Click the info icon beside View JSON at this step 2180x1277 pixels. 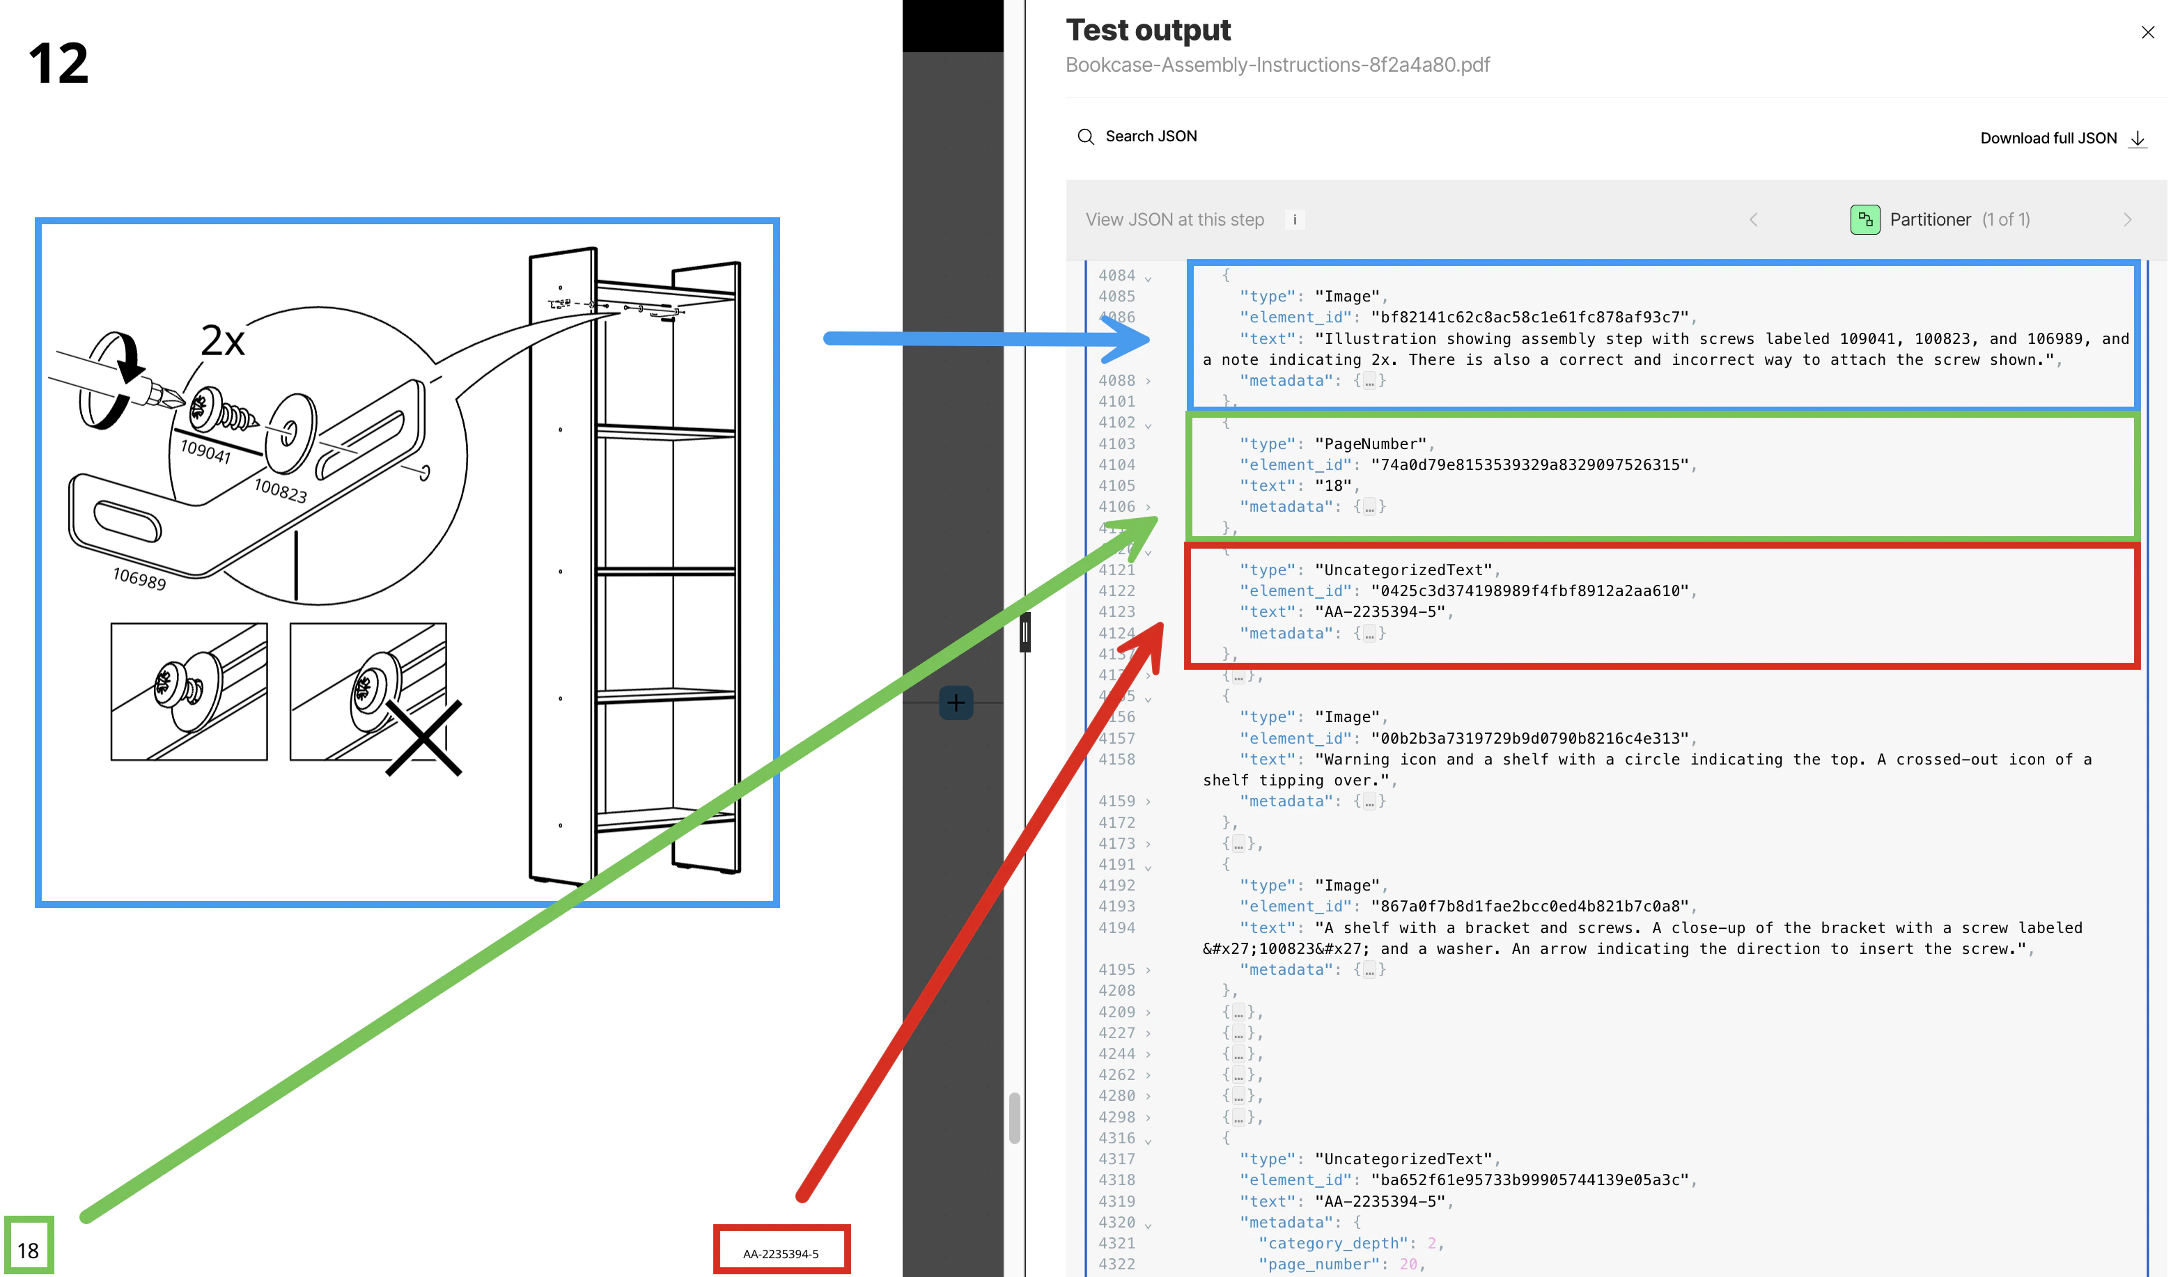[1294, 219]
